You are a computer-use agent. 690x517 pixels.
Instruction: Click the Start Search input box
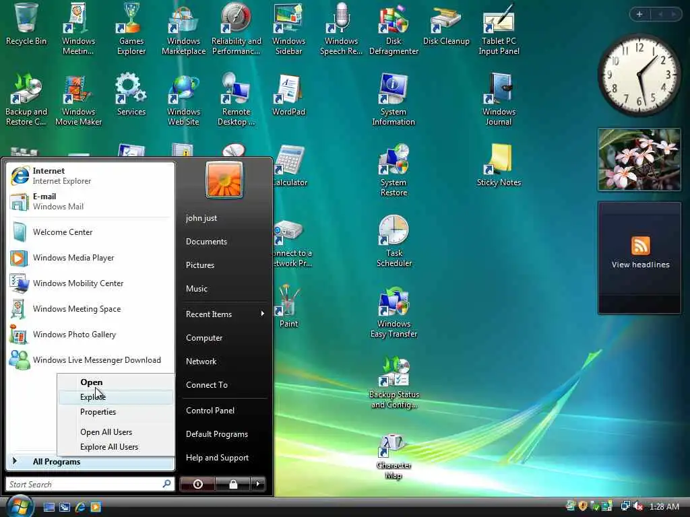pyautogui.click(x=90, y=484)
